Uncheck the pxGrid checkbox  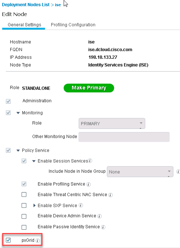click(x=8, y=240)
